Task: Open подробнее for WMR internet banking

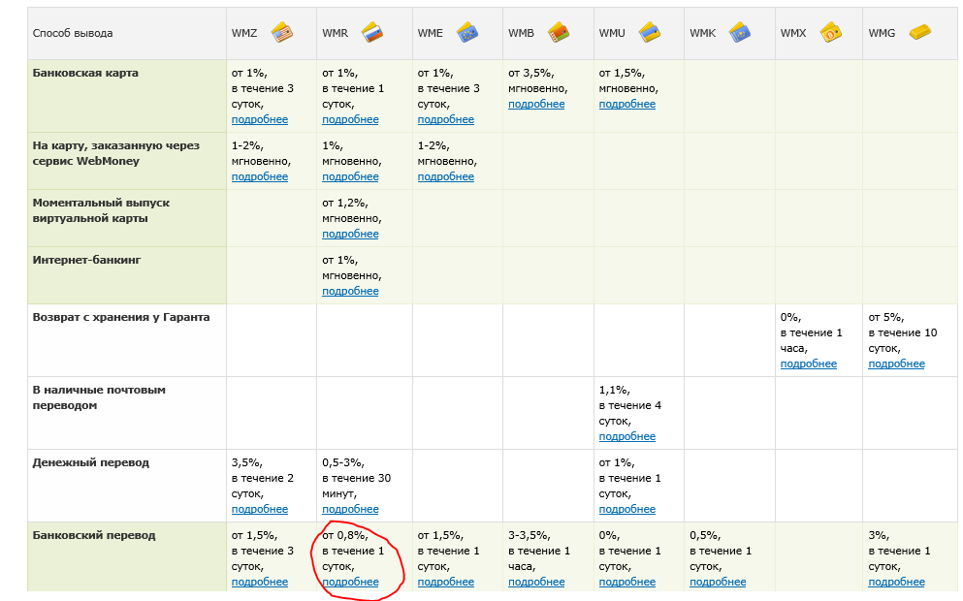Action: pyautogui.click(x=350, y=291)
